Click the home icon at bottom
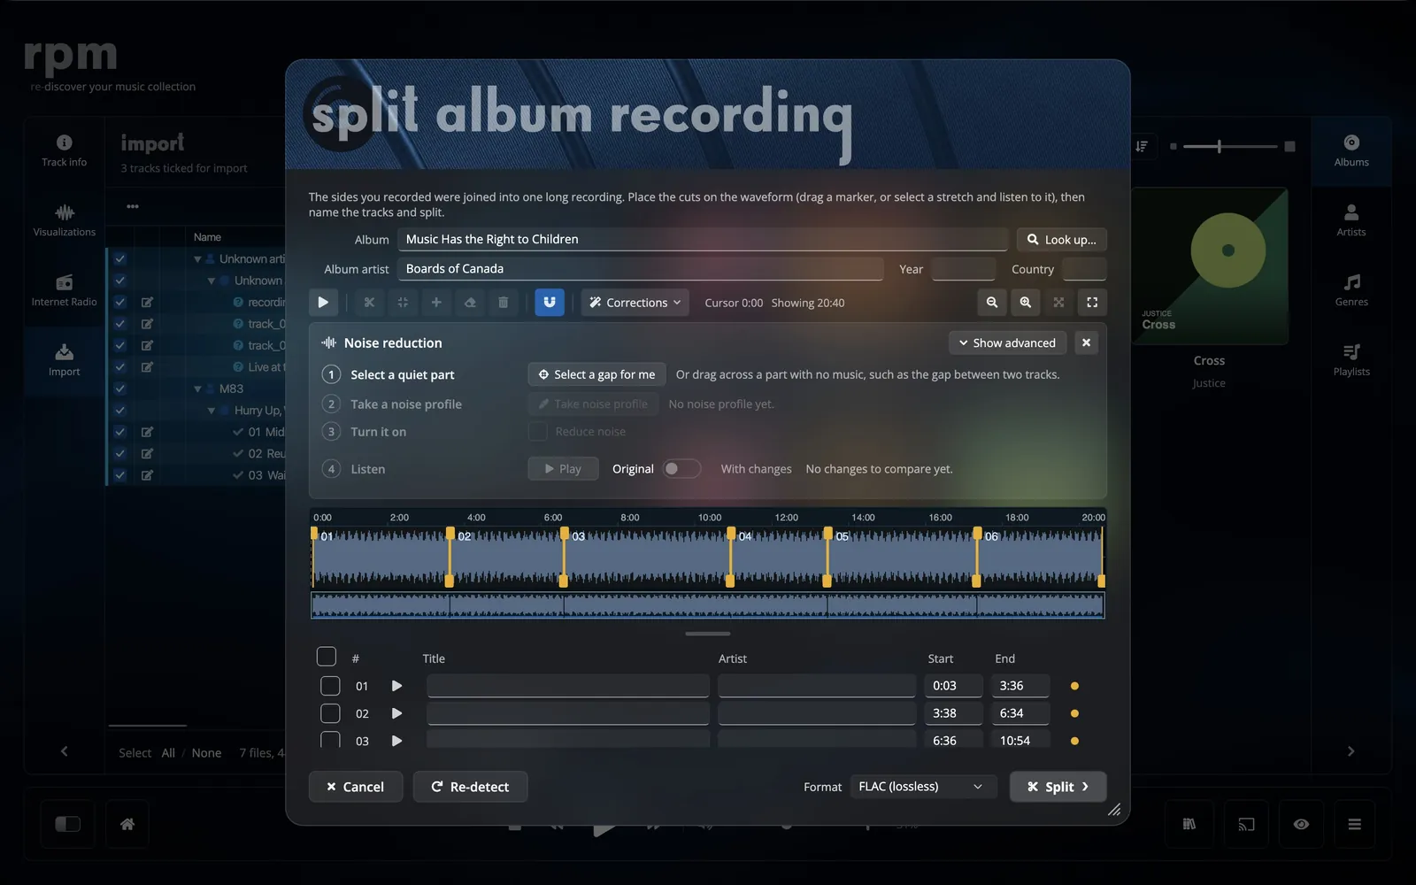 point(127,824)
